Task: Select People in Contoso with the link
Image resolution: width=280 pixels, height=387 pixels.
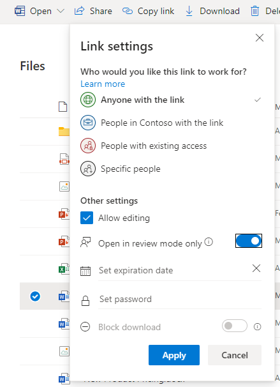Action: click(171, 123)
